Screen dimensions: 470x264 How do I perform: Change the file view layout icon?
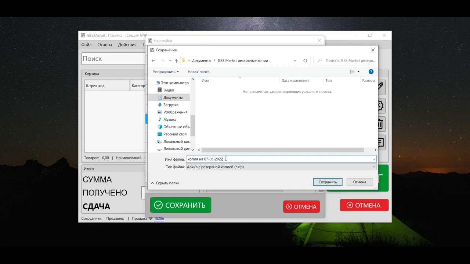point(352,71)
